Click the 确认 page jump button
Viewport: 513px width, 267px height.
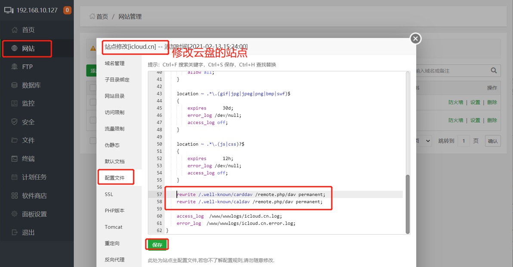click(493, 141)
